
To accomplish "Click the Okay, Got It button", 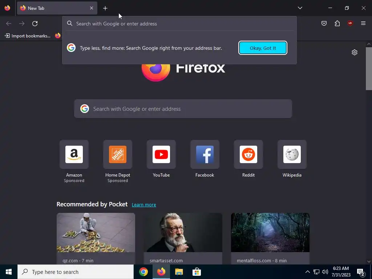I will pos(263,48).
